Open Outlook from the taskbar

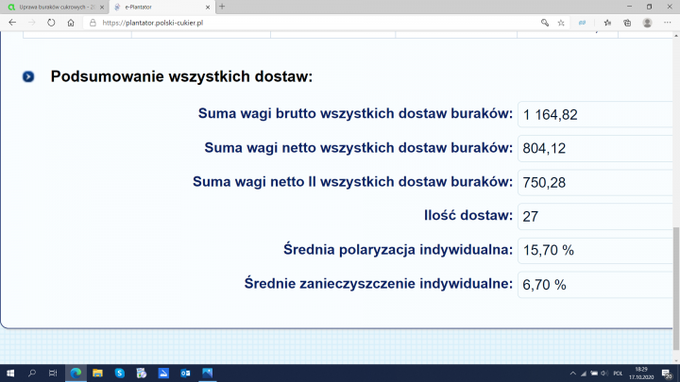point(185,374)
